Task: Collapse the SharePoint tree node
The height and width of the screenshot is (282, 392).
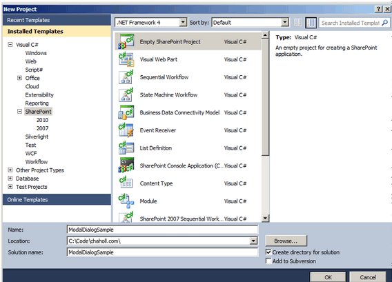Action: click(19, 112)
